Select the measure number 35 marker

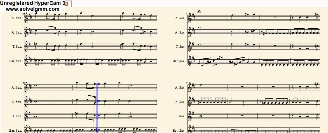187,83
